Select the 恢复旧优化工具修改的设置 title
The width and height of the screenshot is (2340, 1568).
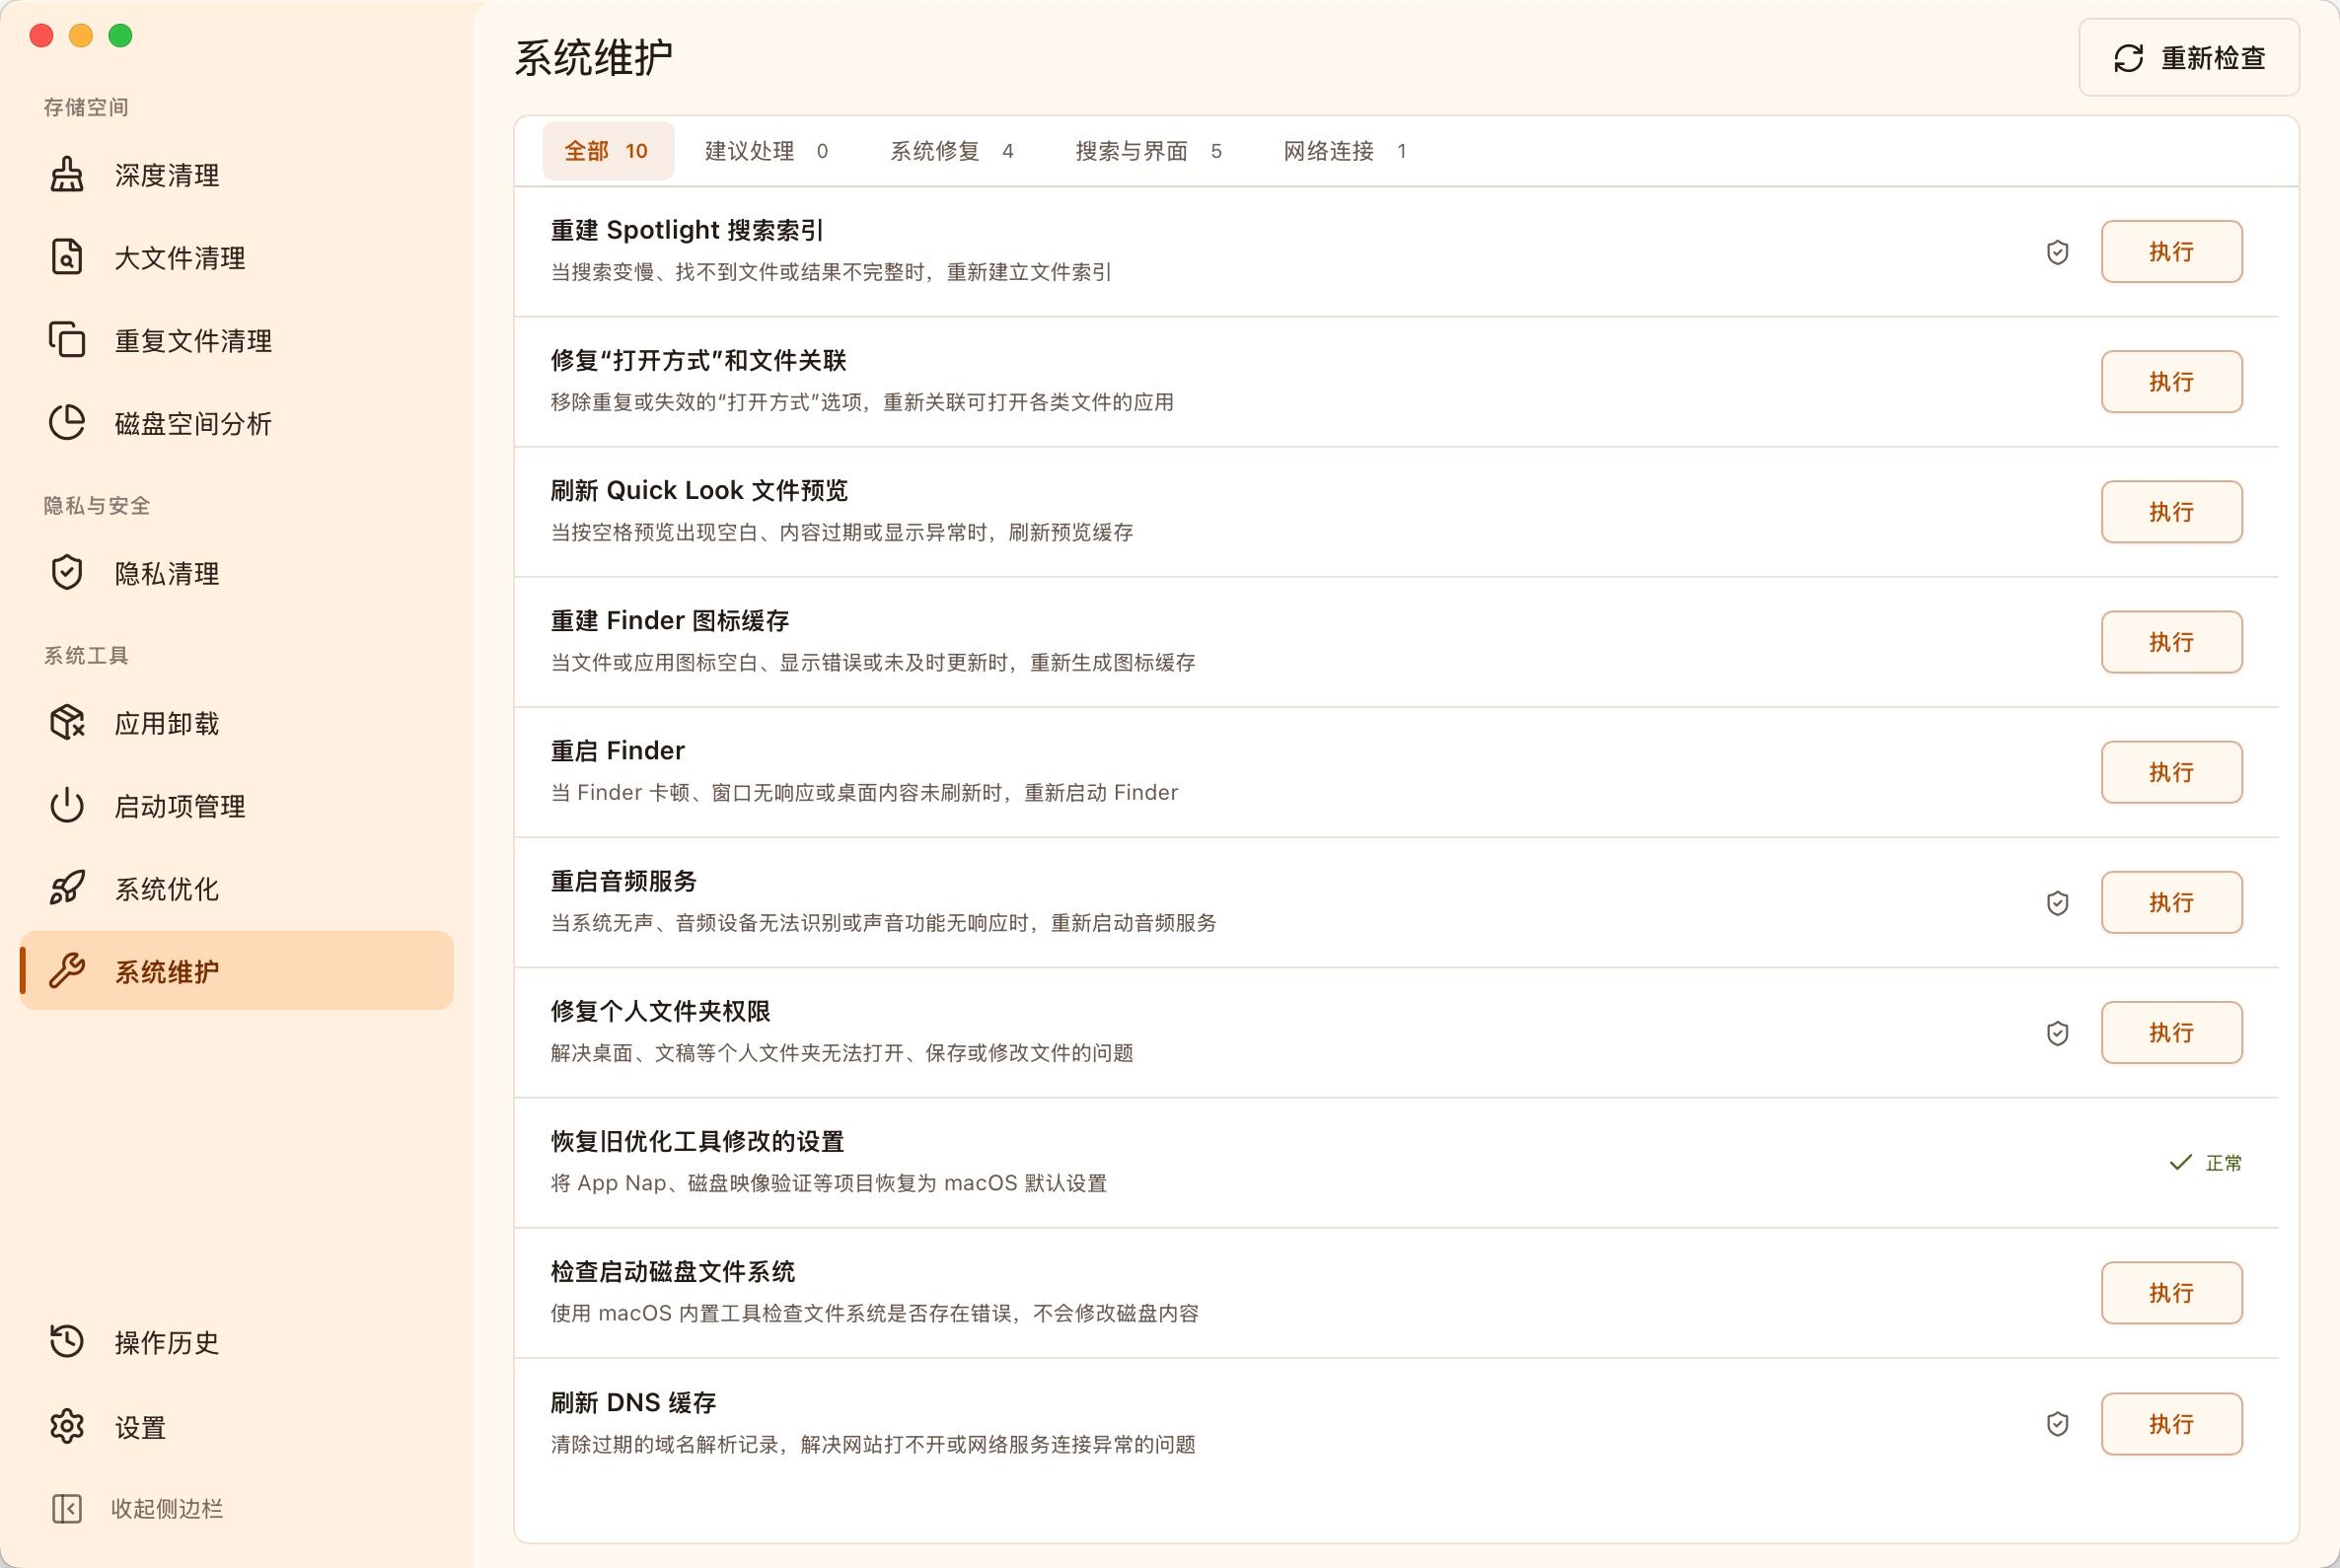click(x=697, y=1141)
